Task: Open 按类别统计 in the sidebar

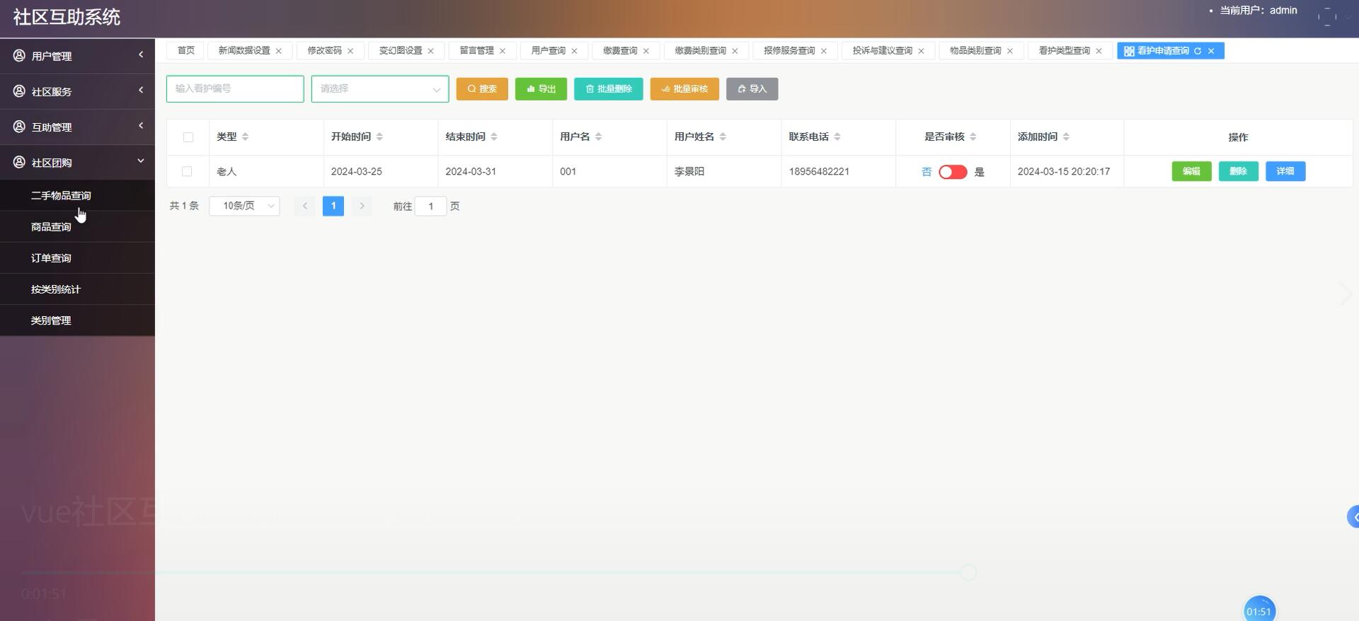Action: 77,289
